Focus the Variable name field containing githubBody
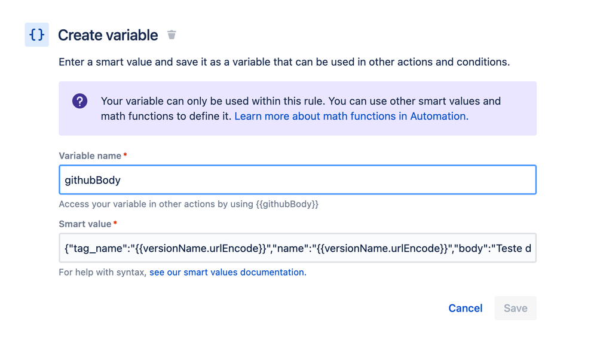This screenshot has width=597, height=351. coord(298,180)
